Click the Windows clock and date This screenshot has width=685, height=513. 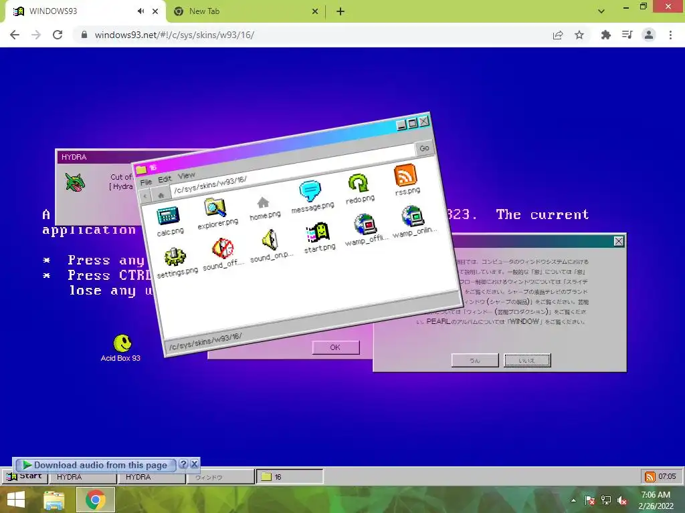(x=656, y=500)
